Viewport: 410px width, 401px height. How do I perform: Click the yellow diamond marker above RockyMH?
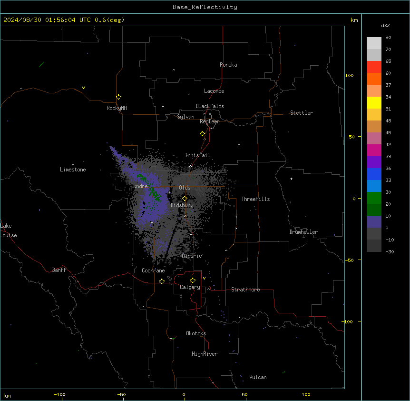[x=119, y=97]
